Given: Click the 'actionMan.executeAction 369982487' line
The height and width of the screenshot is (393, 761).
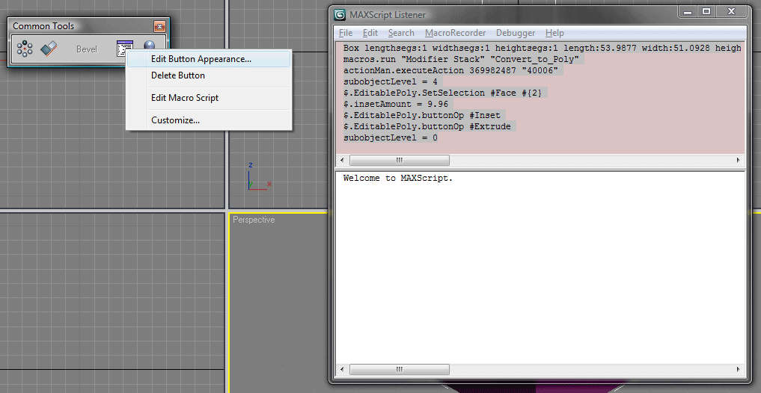Looking at the screenshot, I should coord(451,71).
